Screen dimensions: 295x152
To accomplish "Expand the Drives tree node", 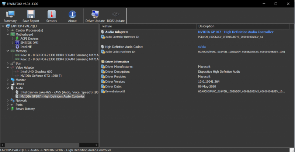I will click(x=8, y=84).
